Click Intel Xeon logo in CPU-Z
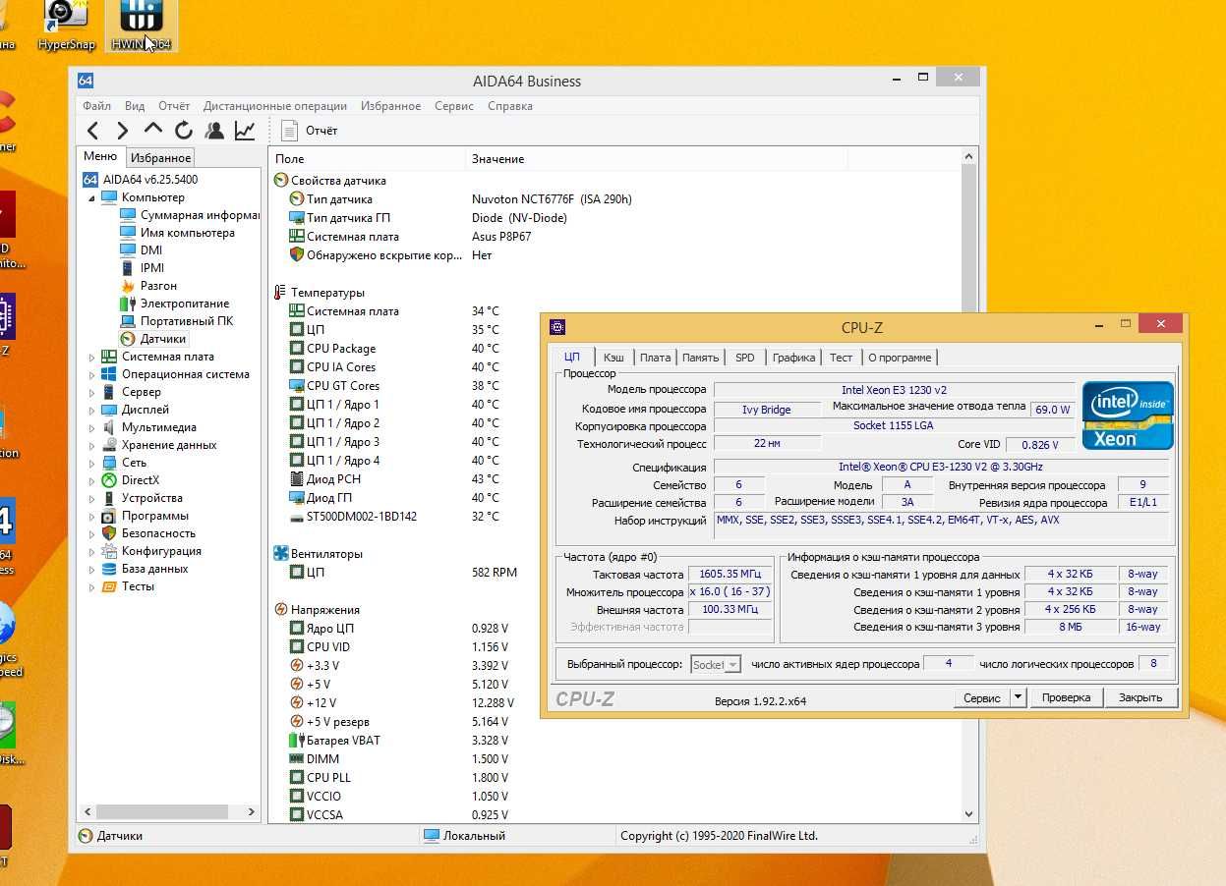 coord(1128,415)
